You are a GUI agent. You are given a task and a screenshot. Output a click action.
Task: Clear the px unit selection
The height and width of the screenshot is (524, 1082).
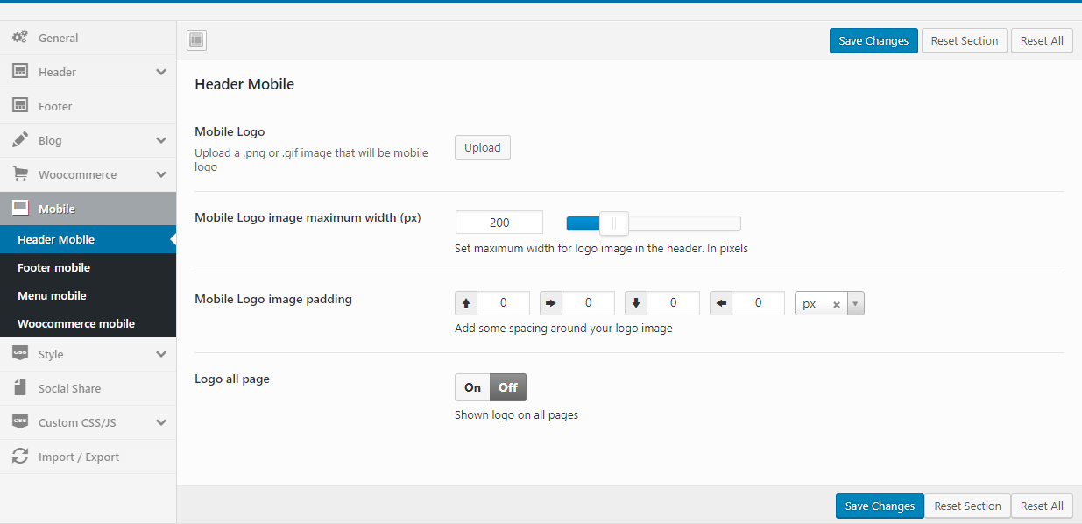[x=836, y=304]
